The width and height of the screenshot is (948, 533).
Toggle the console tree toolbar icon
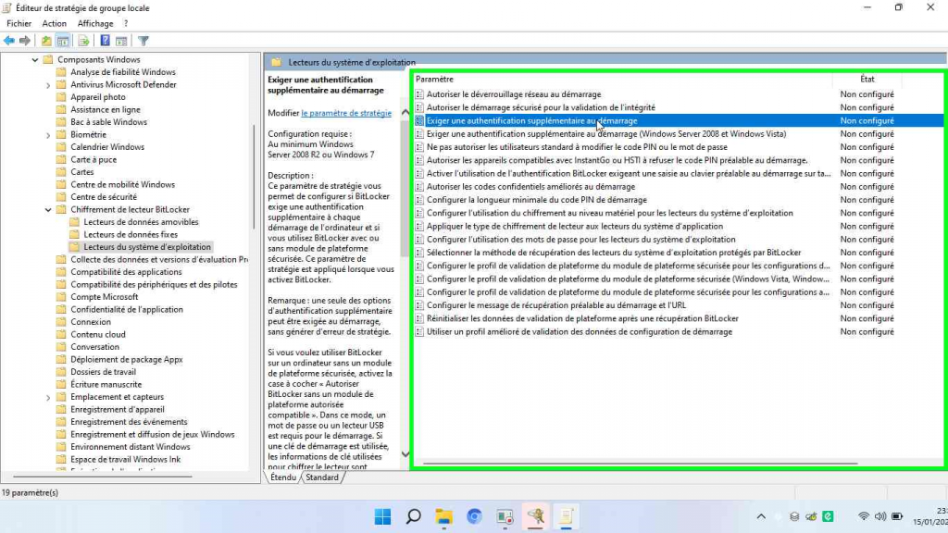tap(63, 41)
